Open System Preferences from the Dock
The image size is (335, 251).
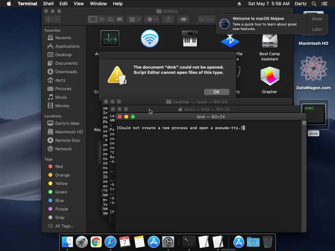168,242
